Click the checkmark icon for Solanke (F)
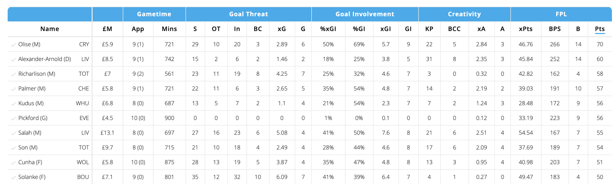Screen dimensions: 615x184 13,177
